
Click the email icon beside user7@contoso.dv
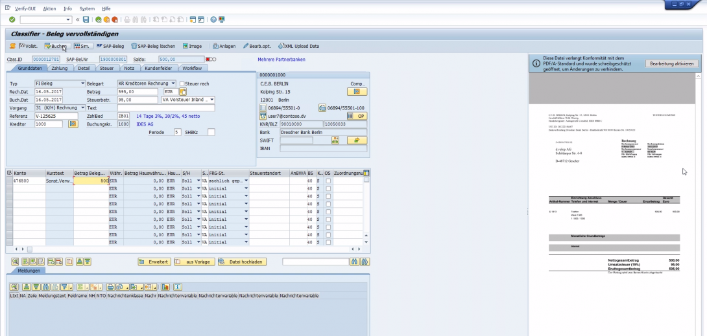(x=264, y=116)
